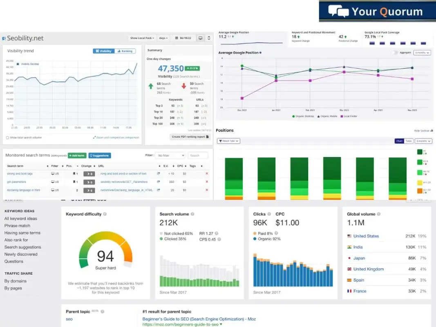Click Clicks help icon
The height and width of the screenshot is (327, 436).
pos(269,214)
